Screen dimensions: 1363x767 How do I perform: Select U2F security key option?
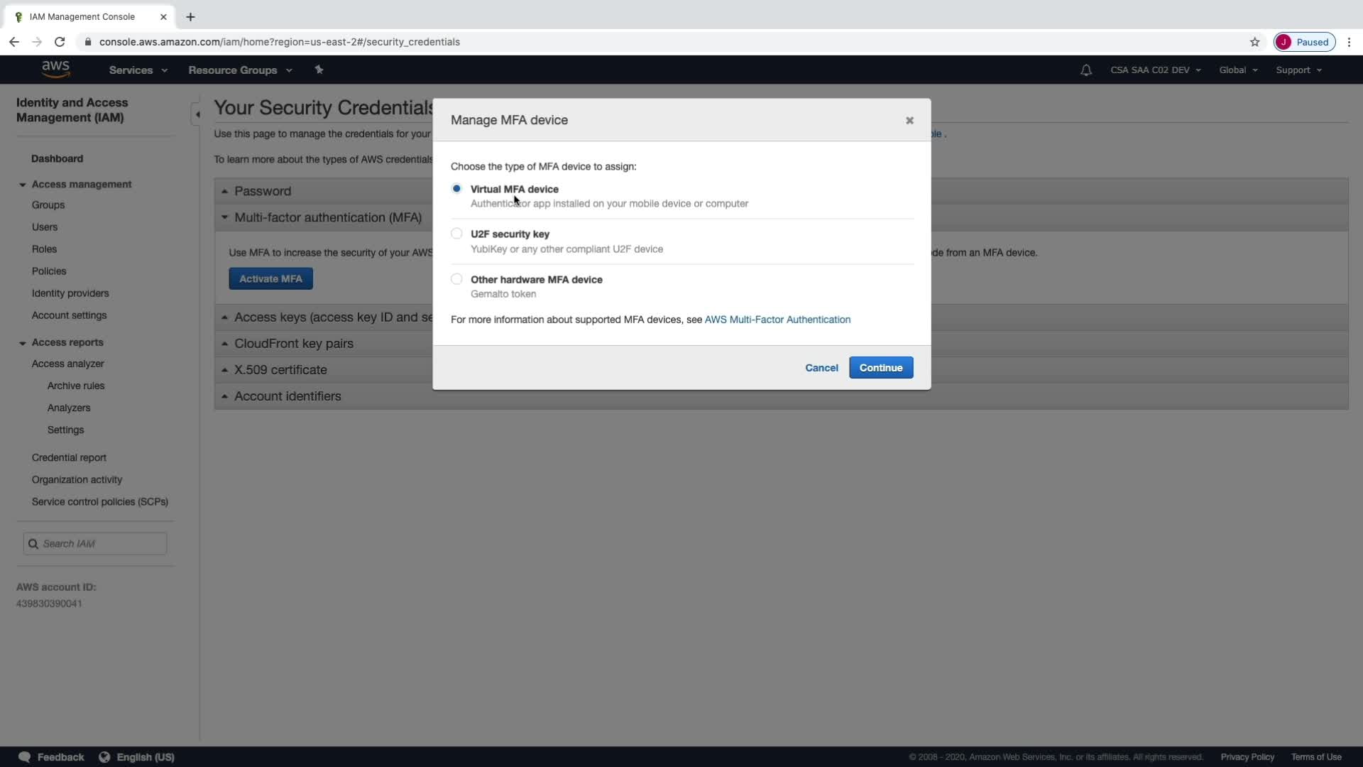(456, 234)
